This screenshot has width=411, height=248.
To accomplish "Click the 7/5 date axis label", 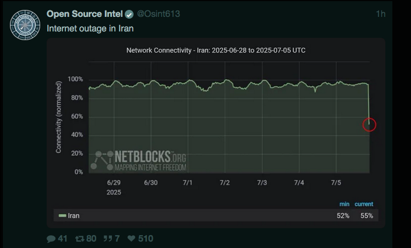I will point(336,183).
